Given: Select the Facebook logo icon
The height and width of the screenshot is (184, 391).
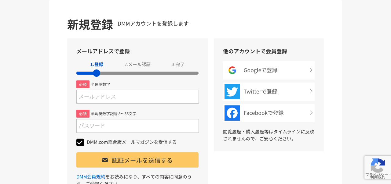Looking at the screenshot, I should click(x=232, y=113).
